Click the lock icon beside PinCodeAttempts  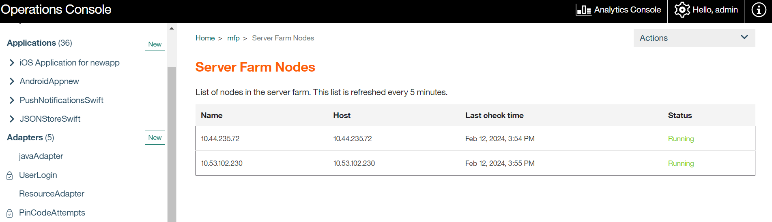pyautogui.click(x=10, y=213)
